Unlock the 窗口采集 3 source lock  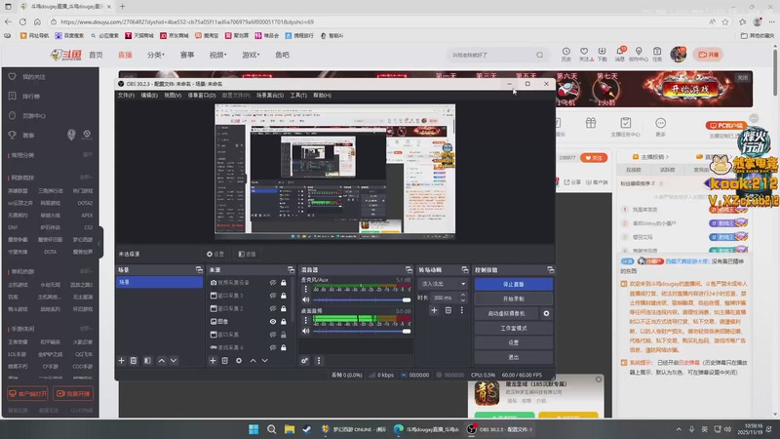[284, 296]
